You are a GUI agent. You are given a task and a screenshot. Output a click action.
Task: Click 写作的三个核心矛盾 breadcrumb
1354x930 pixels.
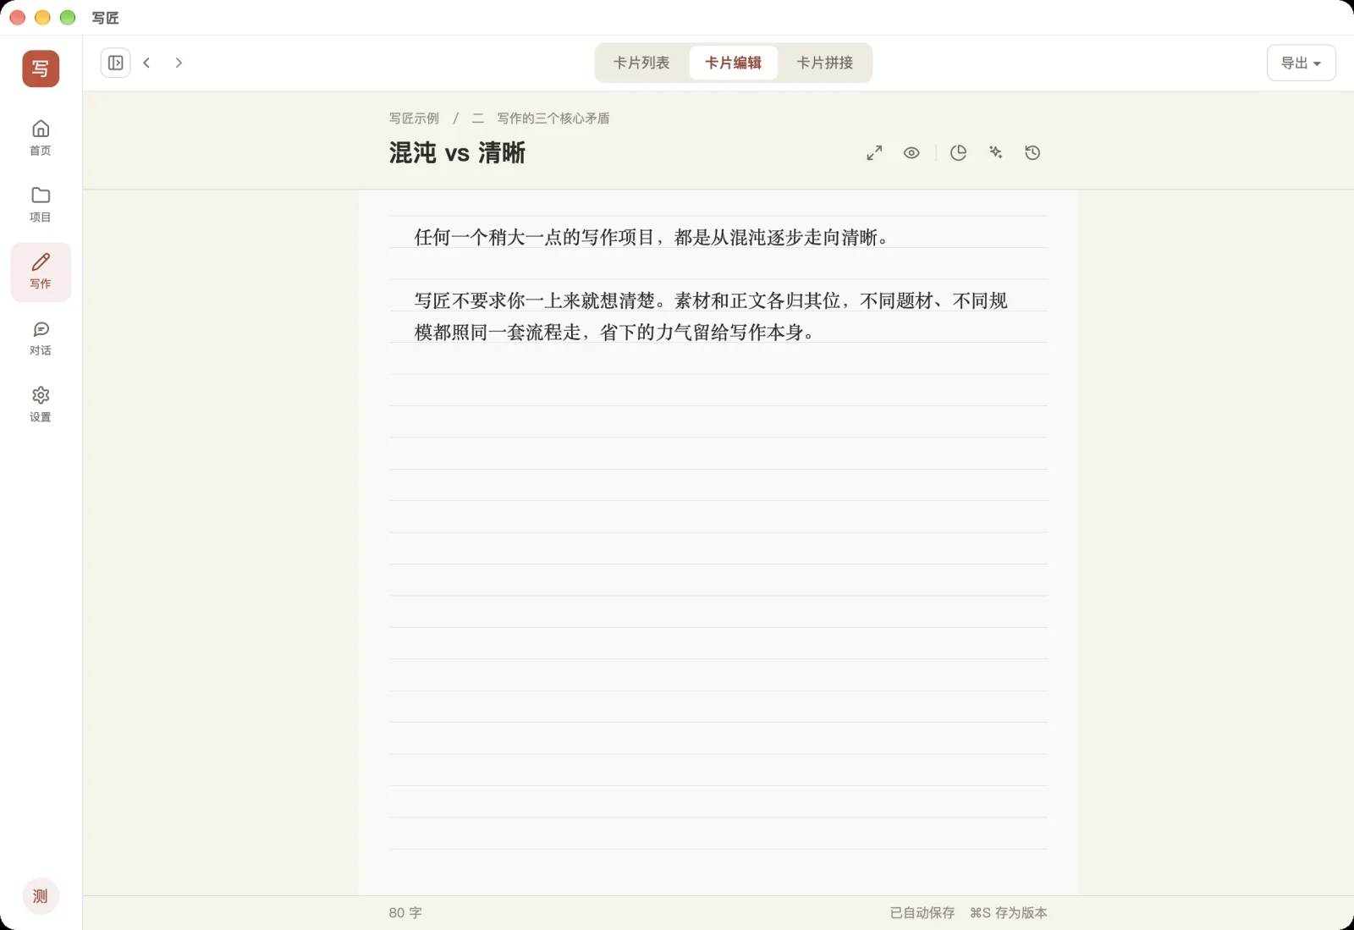click(553, 118)
